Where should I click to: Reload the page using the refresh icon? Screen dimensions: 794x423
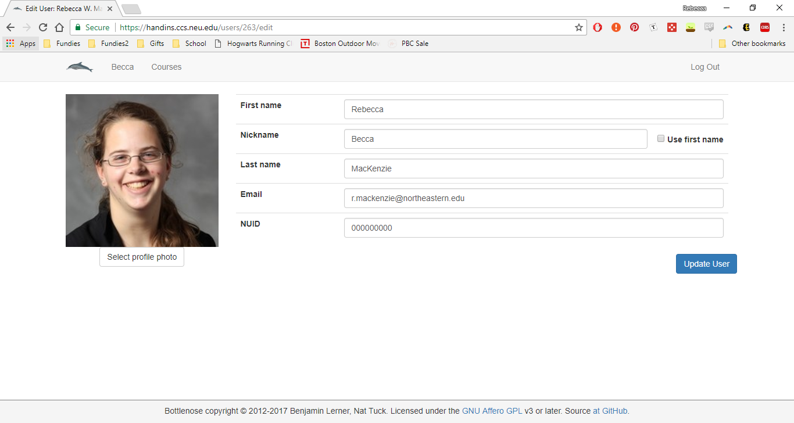[x=42, y=27]
